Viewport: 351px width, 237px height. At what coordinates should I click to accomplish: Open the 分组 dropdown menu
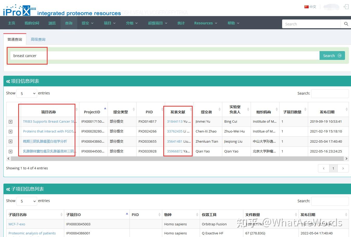(x=132, y=23)
